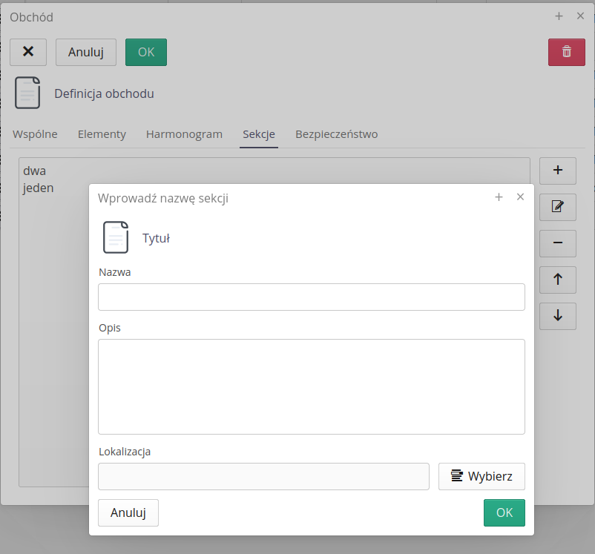
Task: Click the Nazwa text field
Action: click(x=311, y=297)
